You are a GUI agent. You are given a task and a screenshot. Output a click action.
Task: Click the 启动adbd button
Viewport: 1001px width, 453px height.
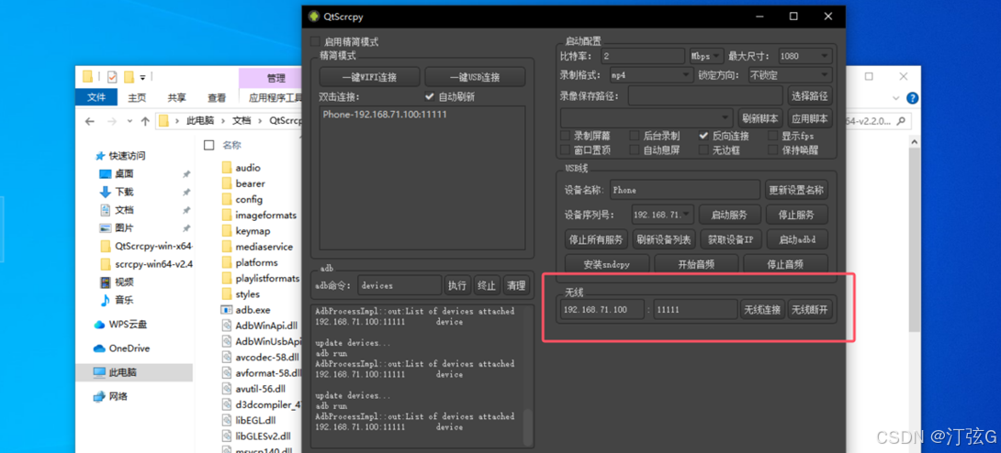(x=797, y=239)
